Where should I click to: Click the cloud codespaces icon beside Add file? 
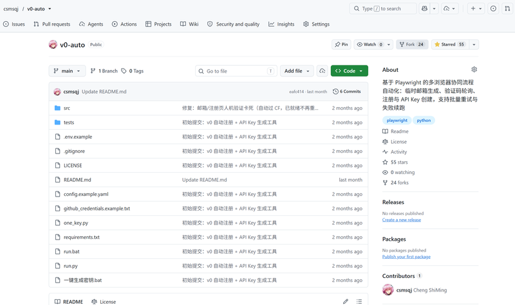[323, 71]
